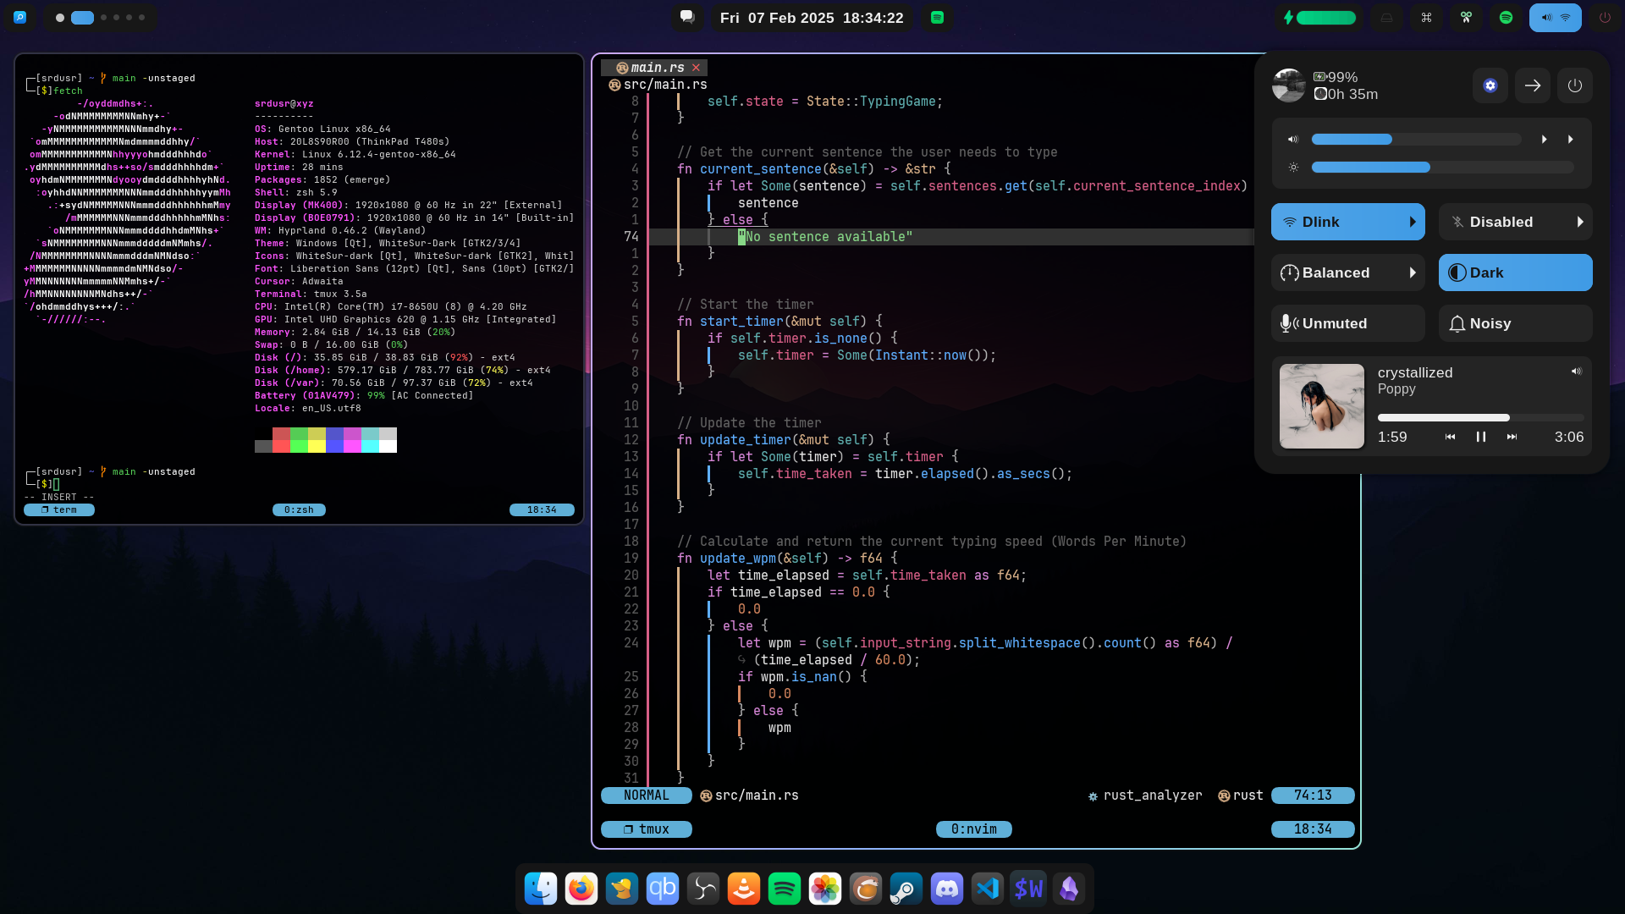Toggle the Unmuted microphone button
Image resolution: width=1625 pixels, height=914 pixels.
point(1347,323)
